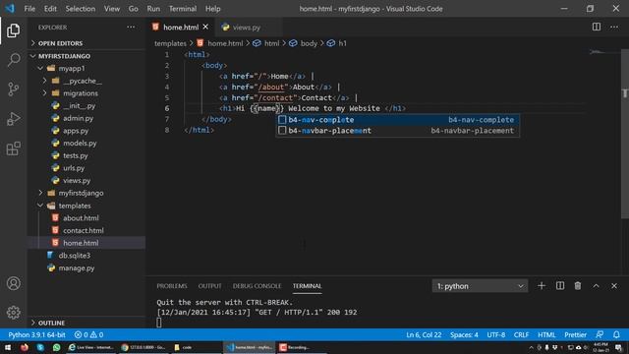The width and height of the screenshot is (629, 354).
Task: Expand the Open Editors section
Action: (60, 43)
